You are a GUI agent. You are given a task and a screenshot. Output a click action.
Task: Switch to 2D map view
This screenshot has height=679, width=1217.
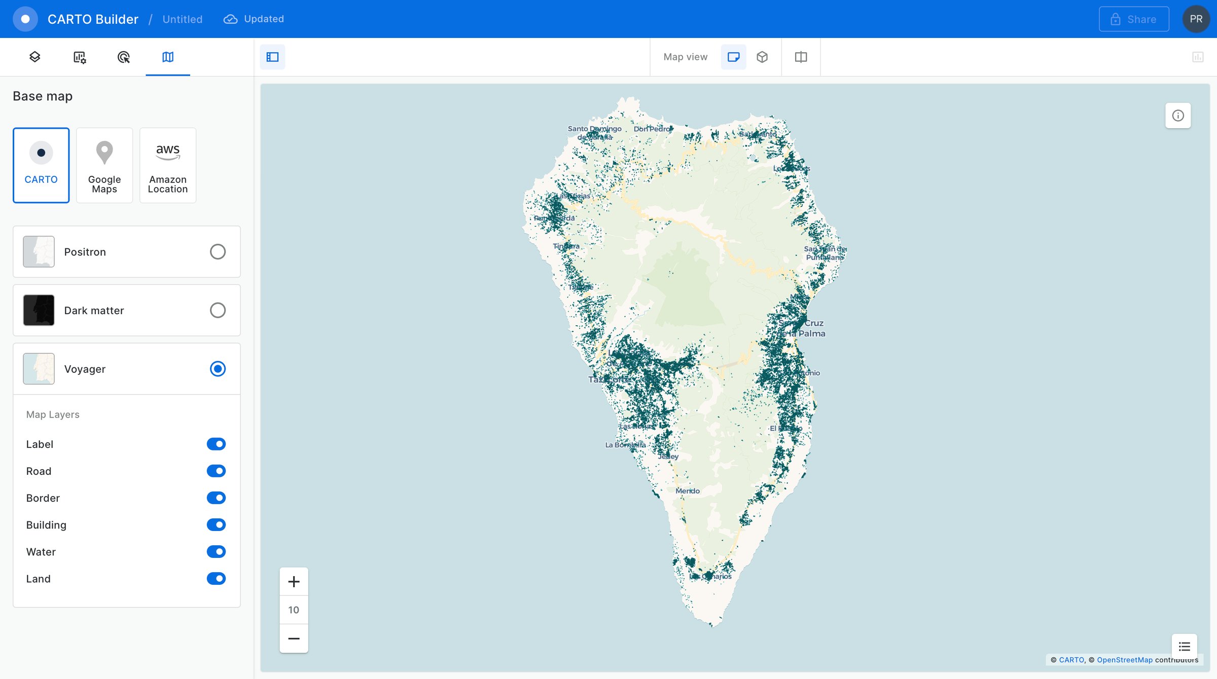pyautogui.click(x=734, y=57)
